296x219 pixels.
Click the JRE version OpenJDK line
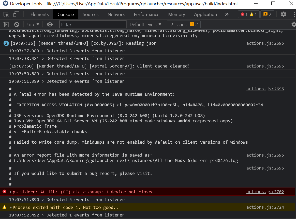(x=107, y=115)
